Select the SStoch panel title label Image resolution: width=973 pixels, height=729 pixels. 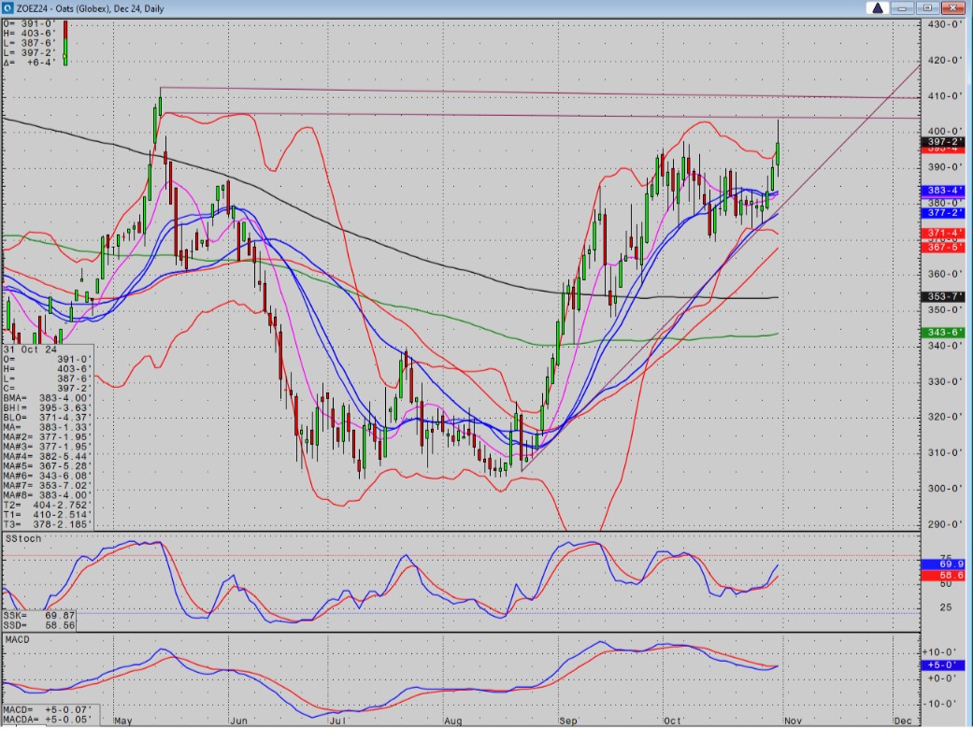[x=23, y=539]
